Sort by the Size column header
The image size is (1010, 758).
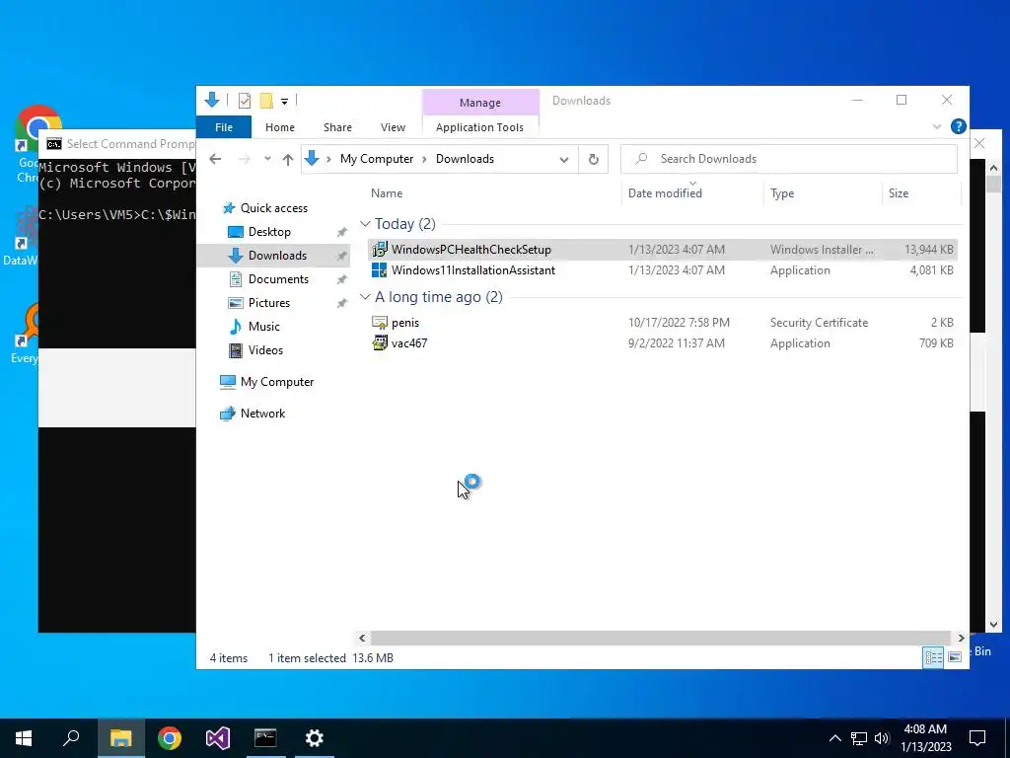pos(898,193)
